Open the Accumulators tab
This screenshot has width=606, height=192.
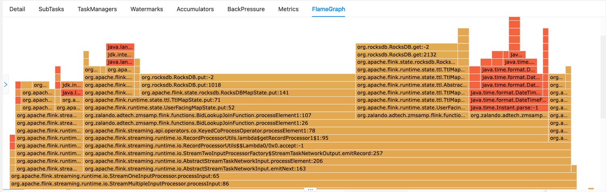click(195, 9)
